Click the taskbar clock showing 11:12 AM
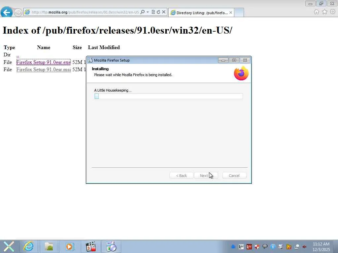The width and height of the screenshot is (338, 253). click(321, 247)
